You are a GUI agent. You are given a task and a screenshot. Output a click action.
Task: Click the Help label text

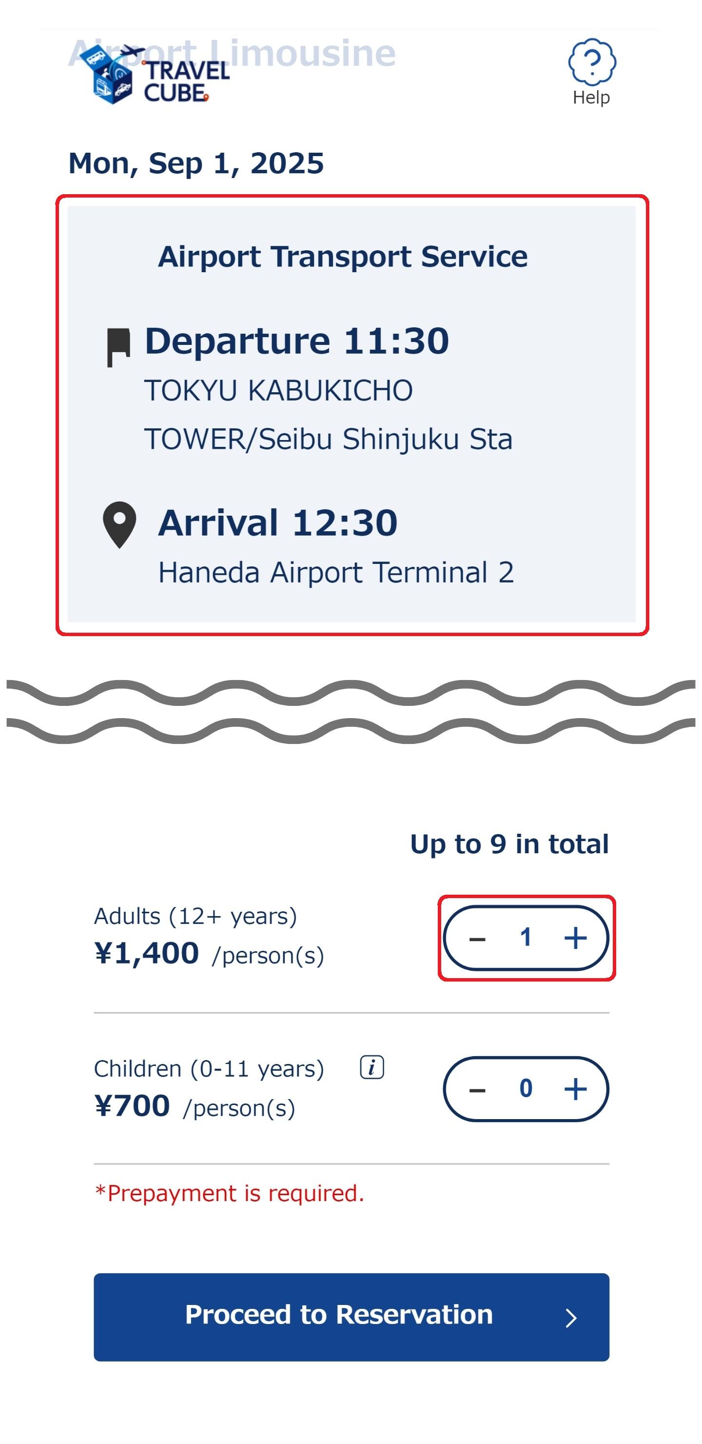click(591, 98)
